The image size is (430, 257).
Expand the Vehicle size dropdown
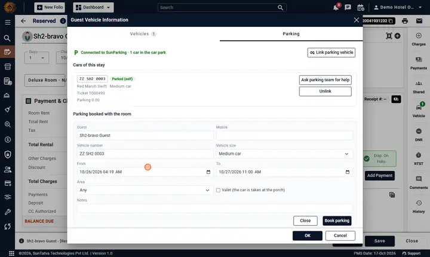[x=284, y=154]
